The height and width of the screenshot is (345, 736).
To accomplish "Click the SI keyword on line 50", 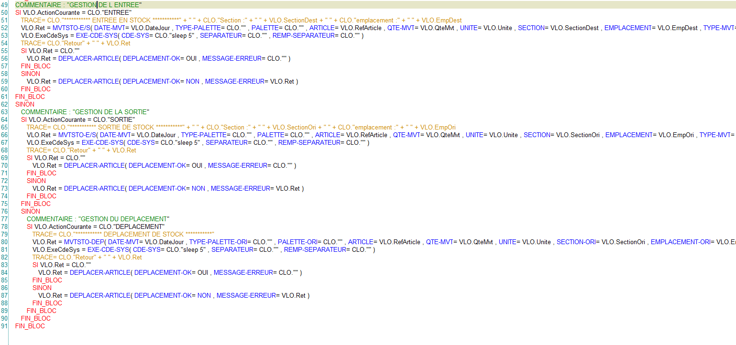I will 18,12.
